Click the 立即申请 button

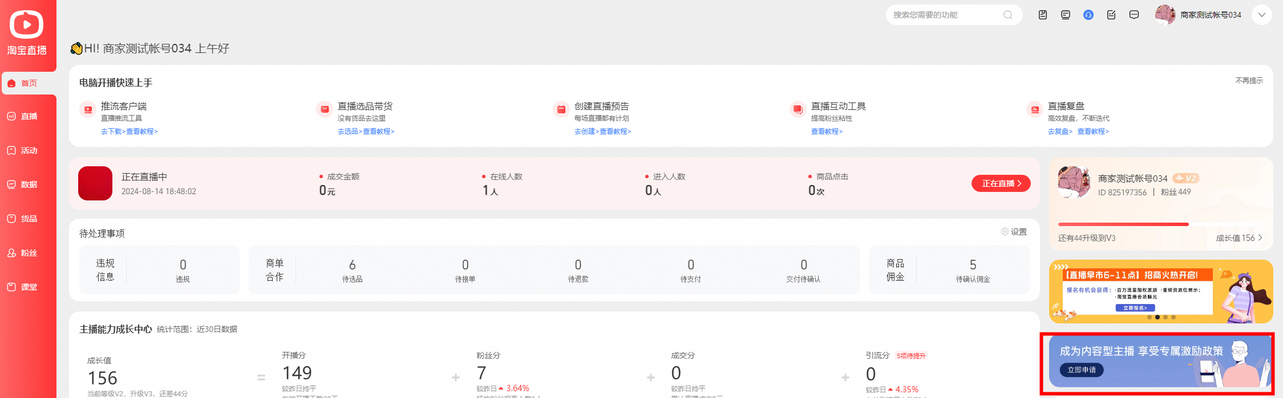click(1082, 370)
